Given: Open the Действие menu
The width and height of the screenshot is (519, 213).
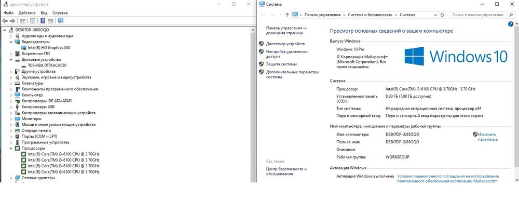Looking at the screenshot, I should tap(28, 12).
